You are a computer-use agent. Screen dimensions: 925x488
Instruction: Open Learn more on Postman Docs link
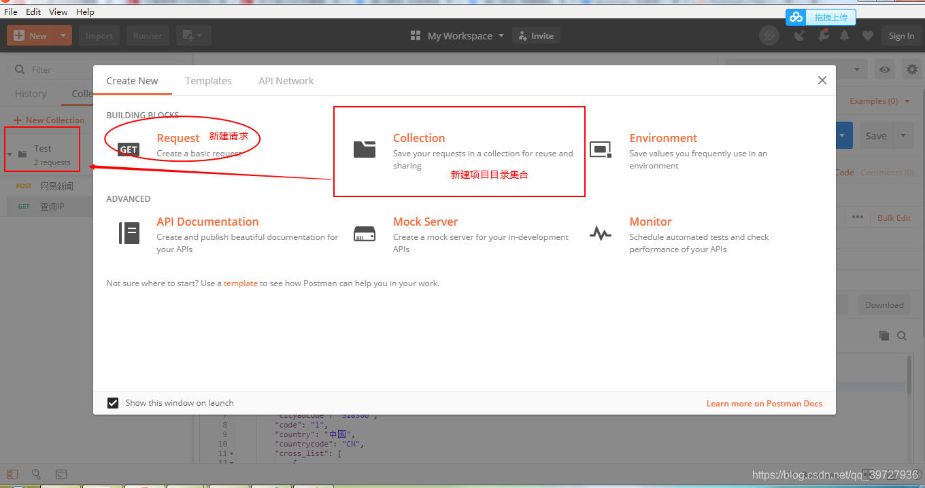[764, 403]
